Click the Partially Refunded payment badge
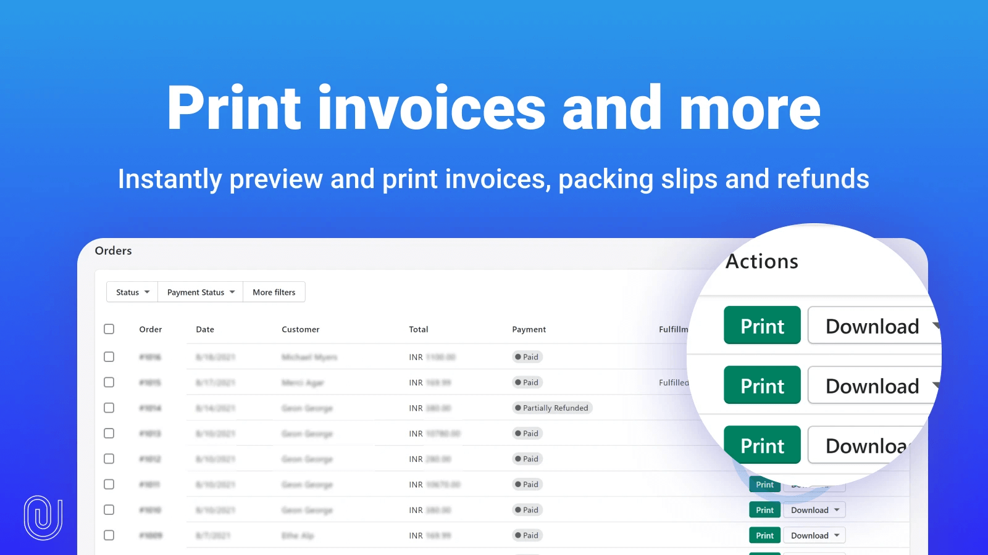This screenshot has height=555, width=988. [551, 408]
